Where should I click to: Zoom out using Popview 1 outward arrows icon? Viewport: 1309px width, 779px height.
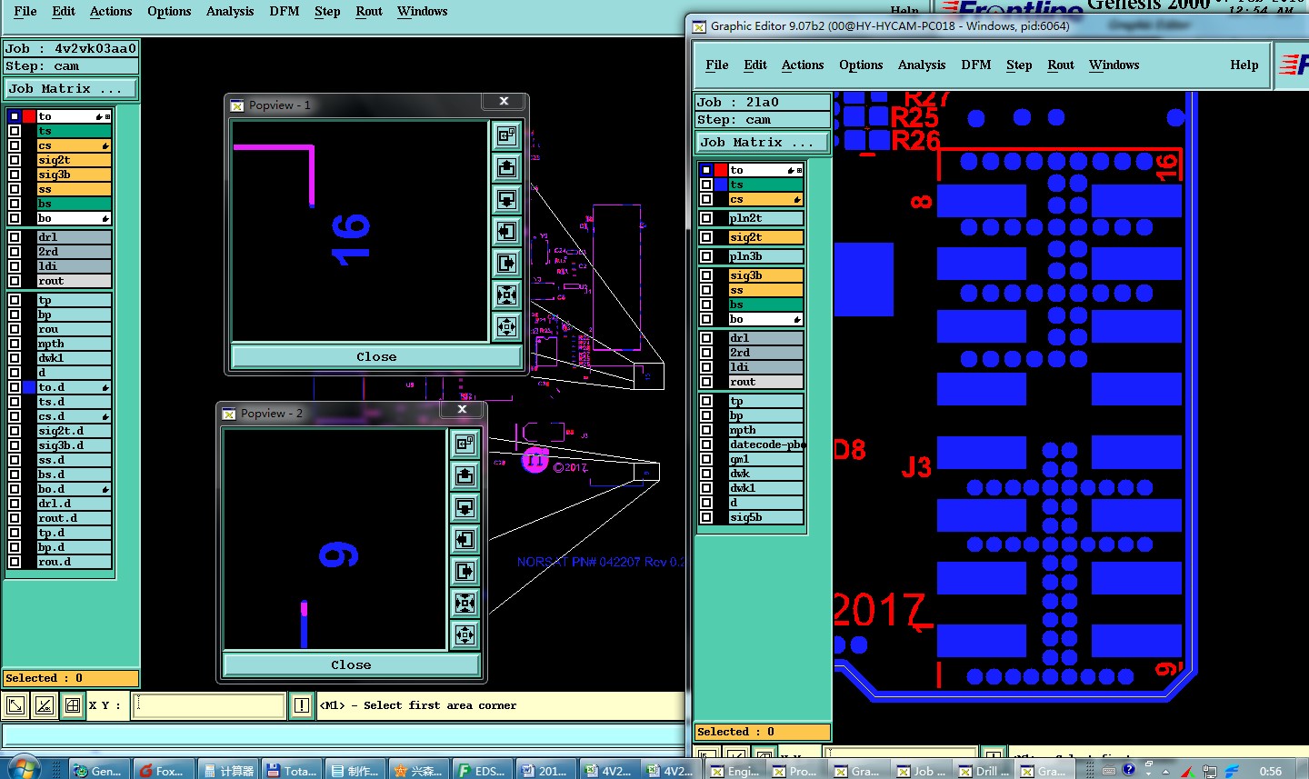(x=507, y=325)
